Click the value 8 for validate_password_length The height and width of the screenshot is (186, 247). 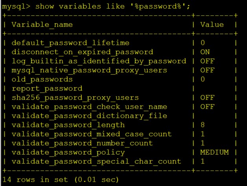203,125
